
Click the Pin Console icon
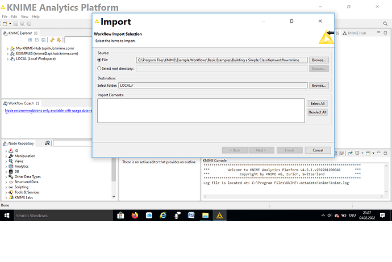pos(351,153)
